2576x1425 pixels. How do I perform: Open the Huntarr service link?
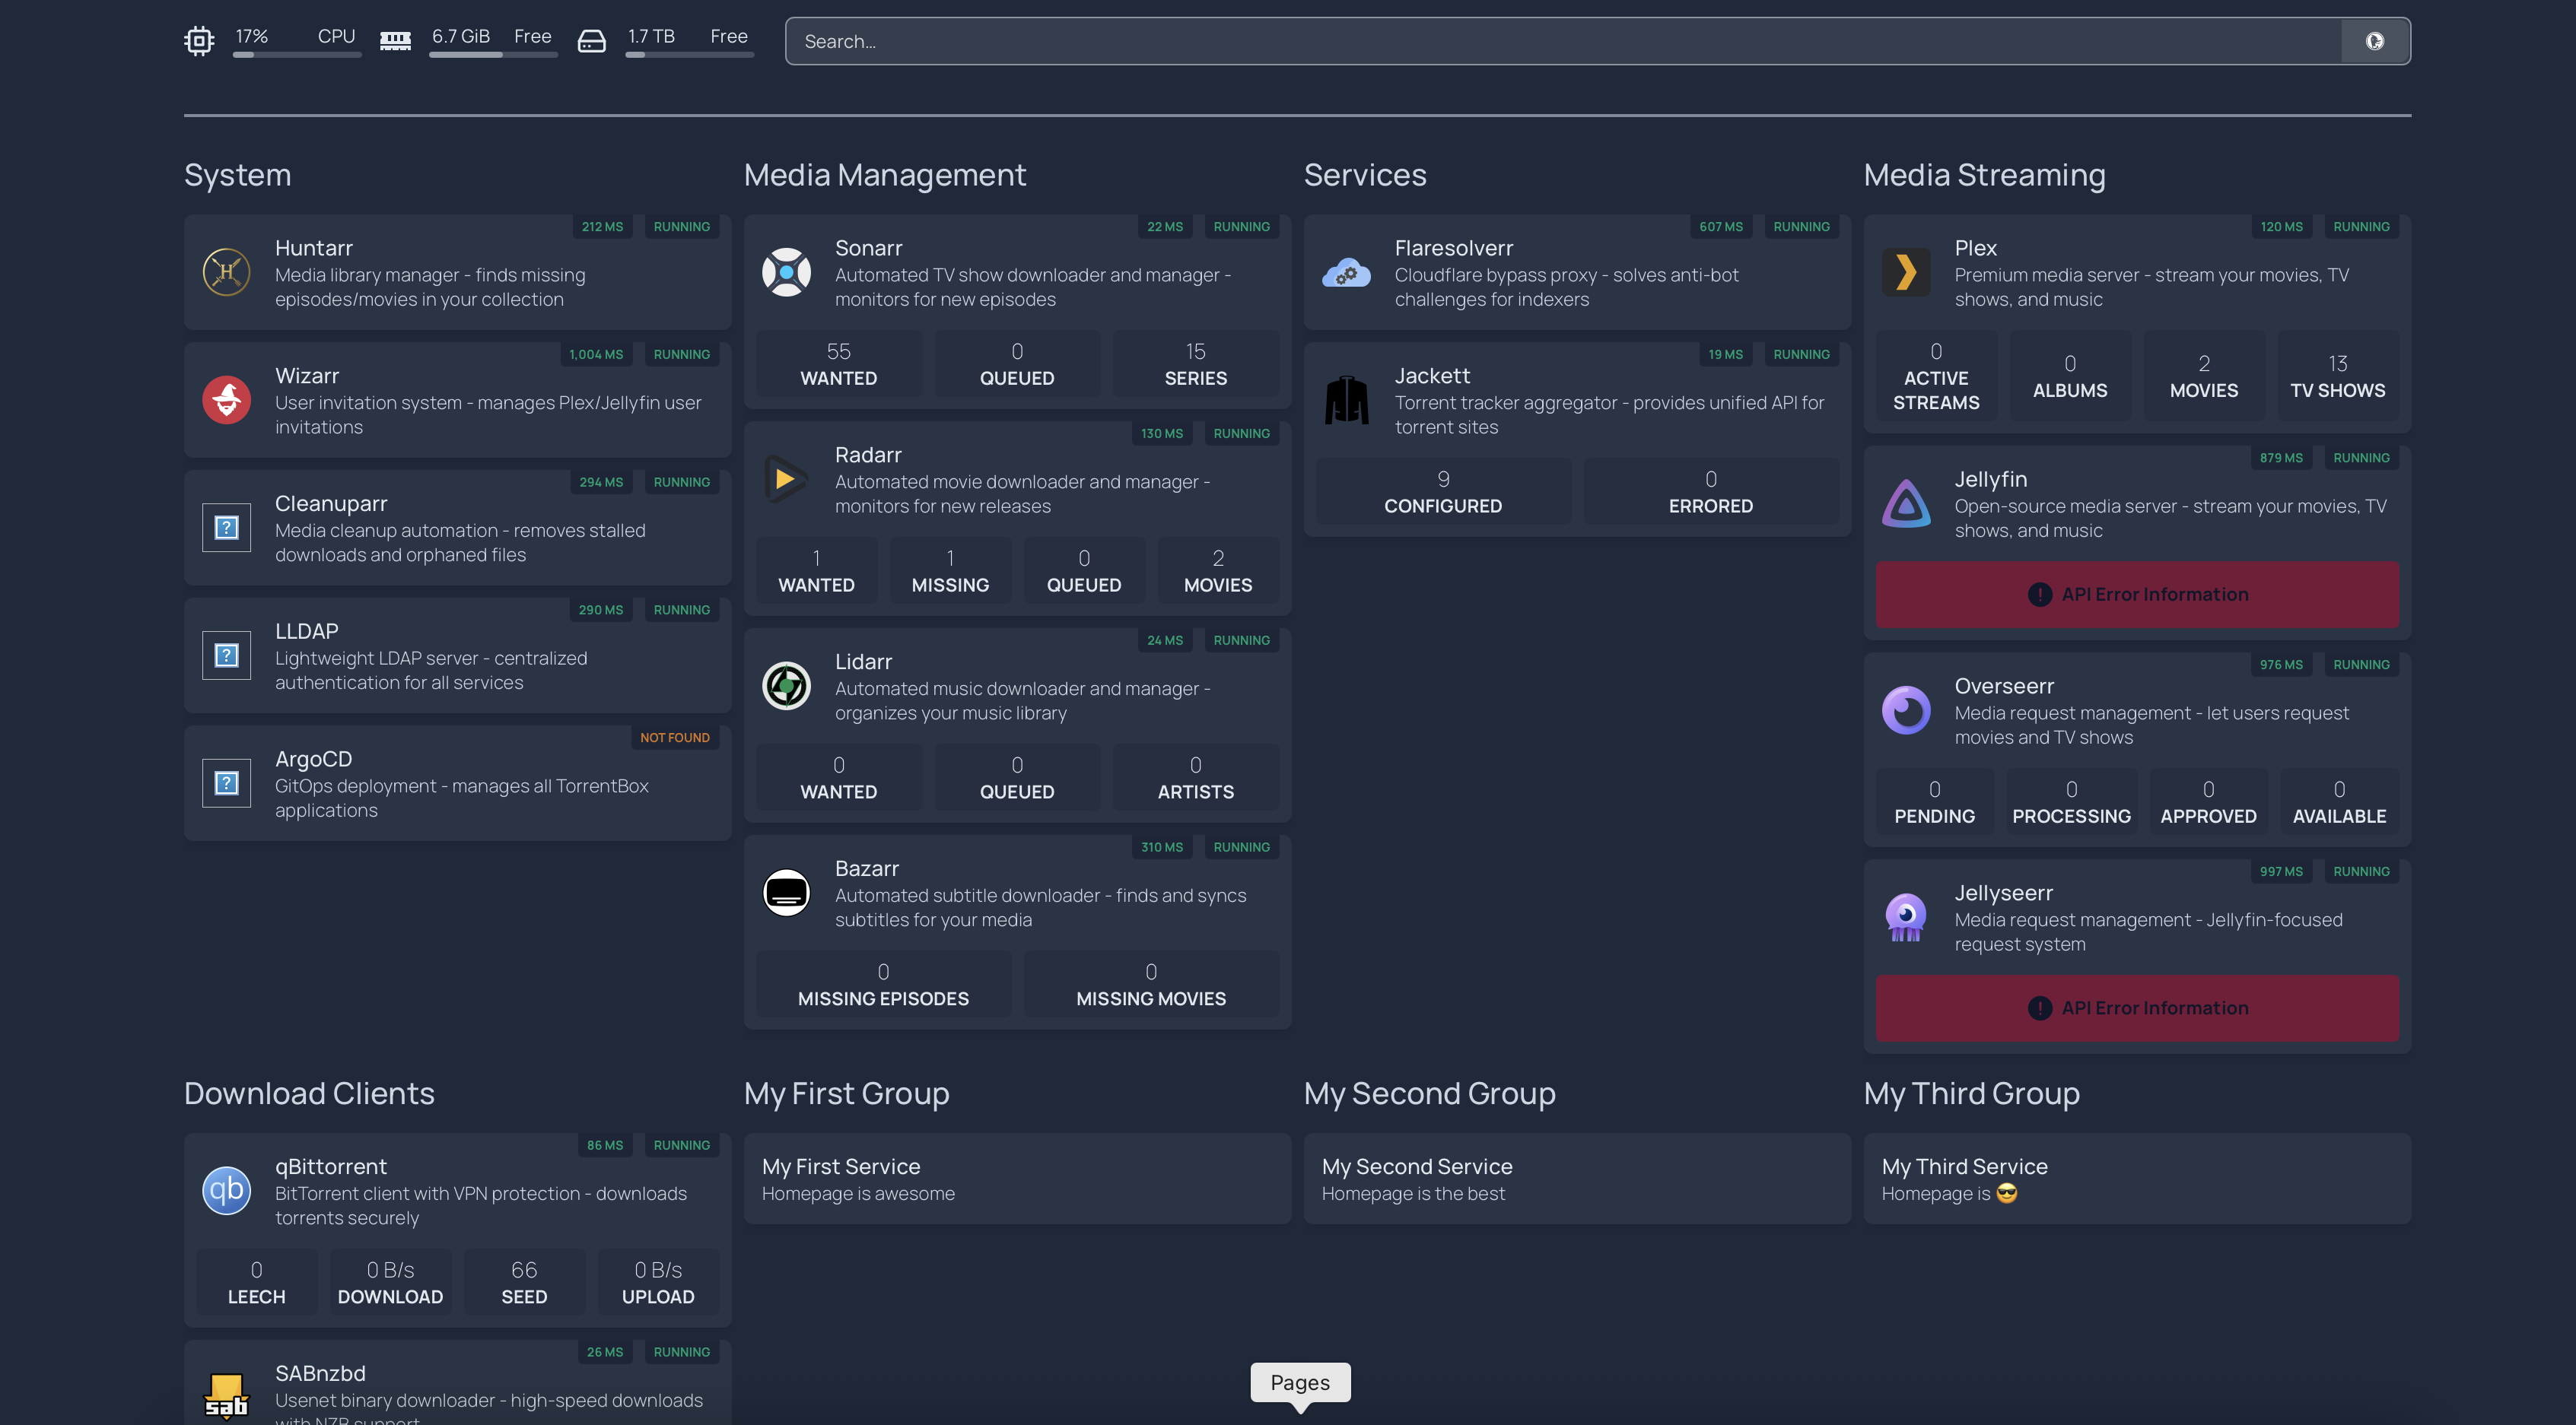314,248
